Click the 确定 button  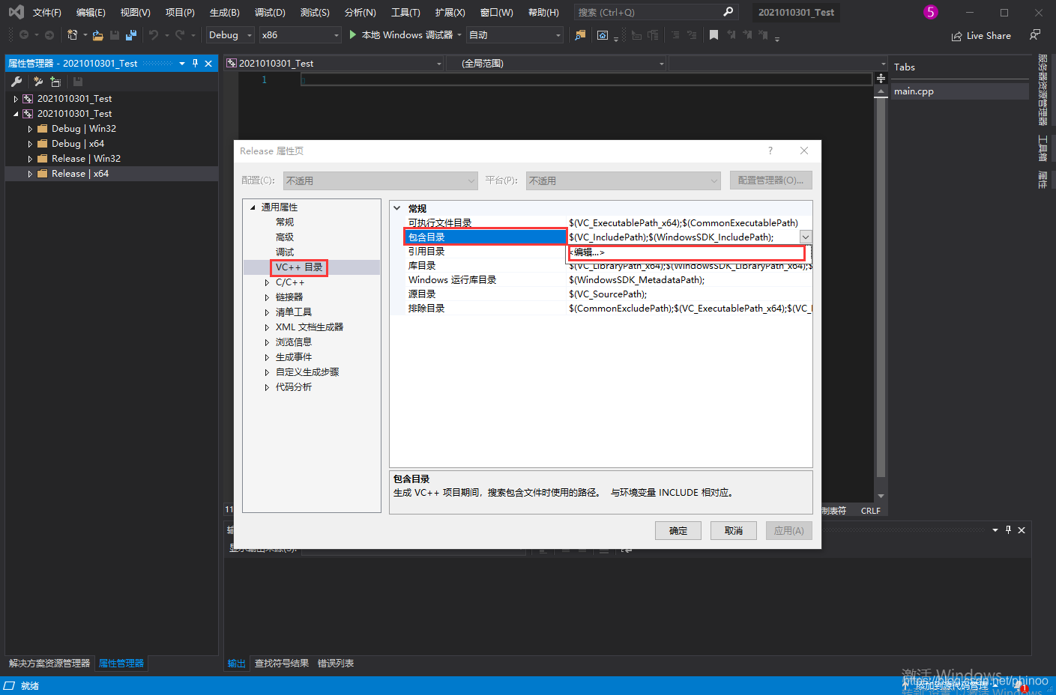click(x=678, y=530)
